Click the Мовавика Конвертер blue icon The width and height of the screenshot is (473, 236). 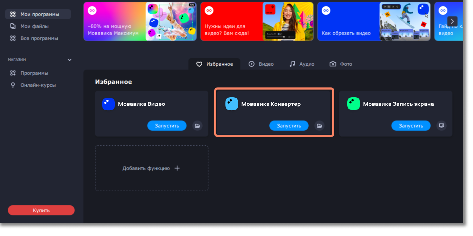pyautogui.click(x=232, y=104)
